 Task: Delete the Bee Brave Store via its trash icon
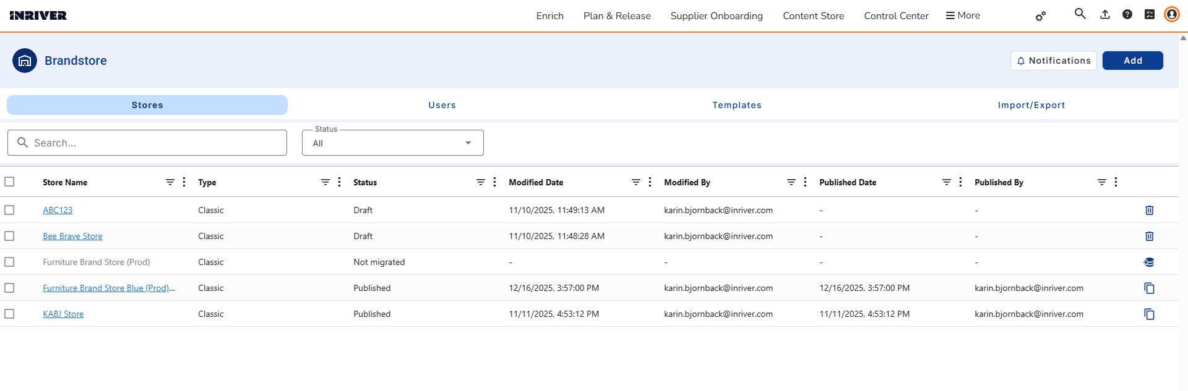pos(1149,236)
